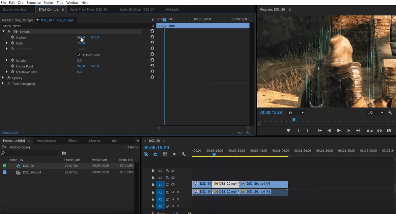The width and height of the screenshot is (396, 214).
Task: Play the sequence in Program monitor
Action: 339,131
